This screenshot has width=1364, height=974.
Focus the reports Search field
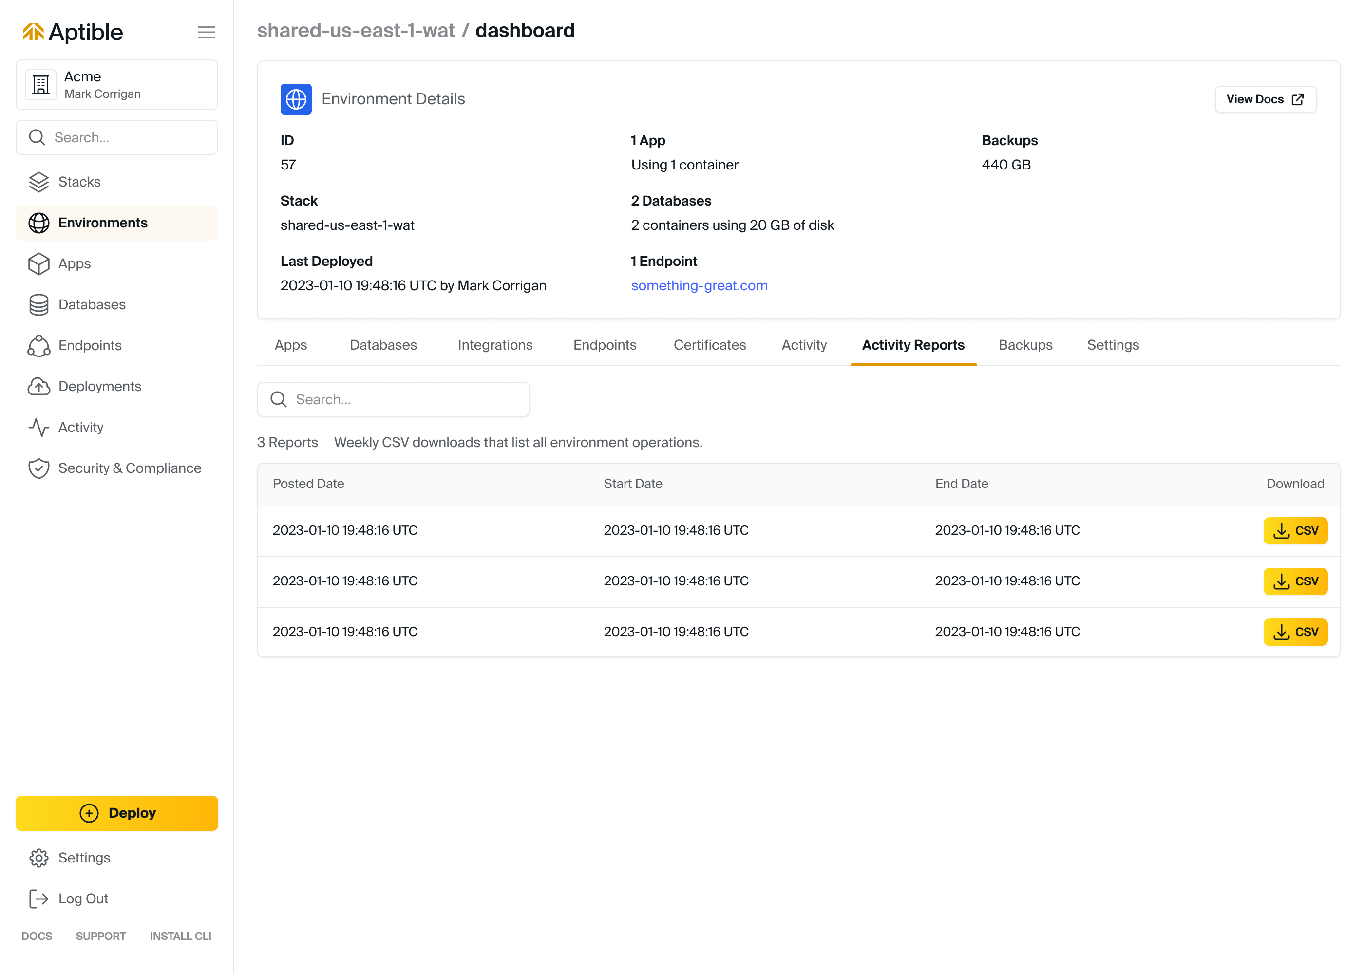tap(394, 399)
